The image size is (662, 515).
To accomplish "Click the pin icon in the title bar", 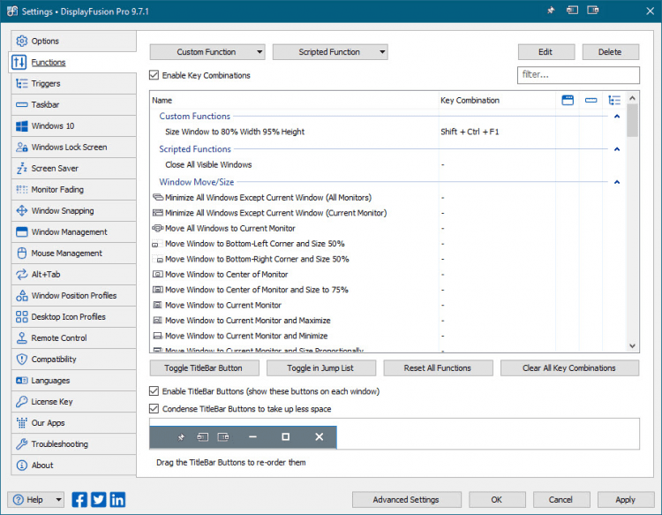I will [551, 11].
